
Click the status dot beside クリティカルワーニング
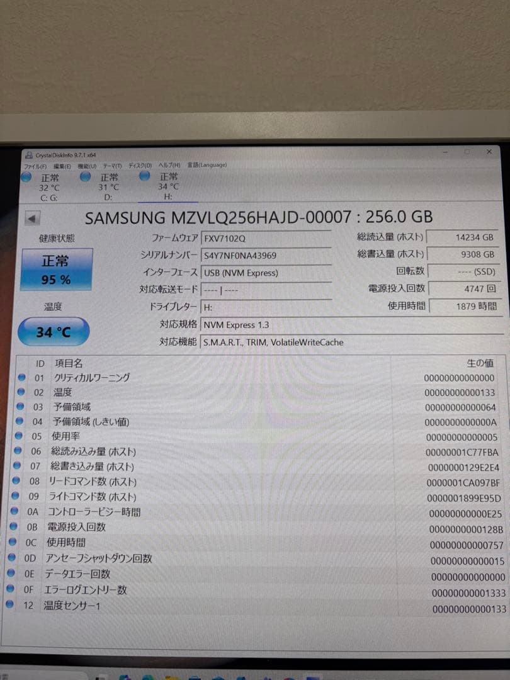tap(23, 378)
